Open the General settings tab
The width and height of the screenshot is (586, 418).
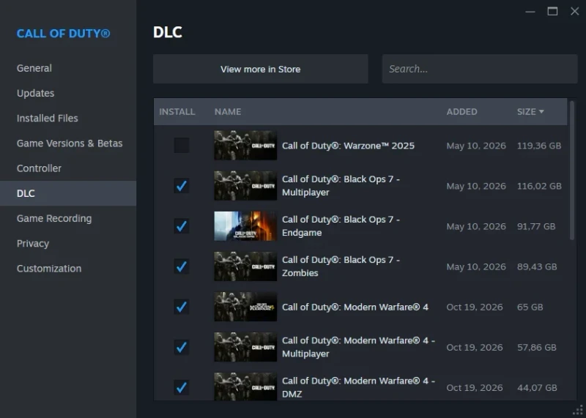coord(68,68)
